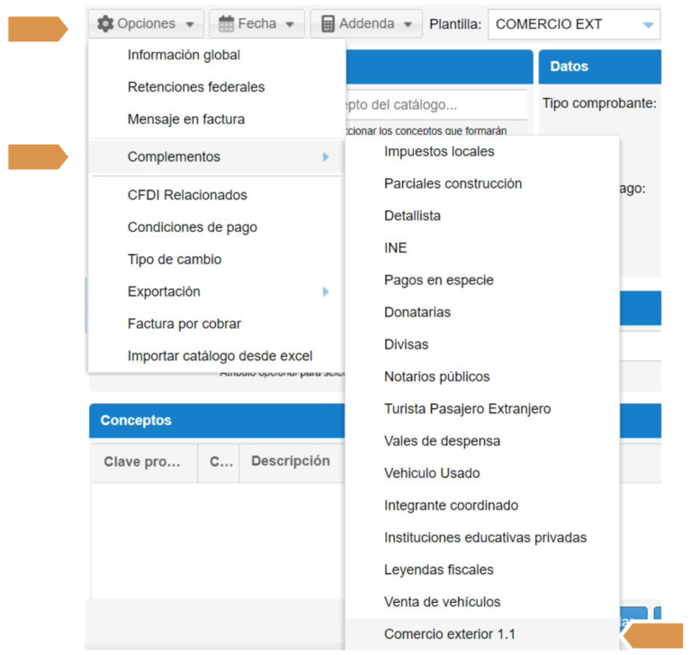Click Importar catálogo desde excel
Screen dimensions: 691x655
coord(220,356)
